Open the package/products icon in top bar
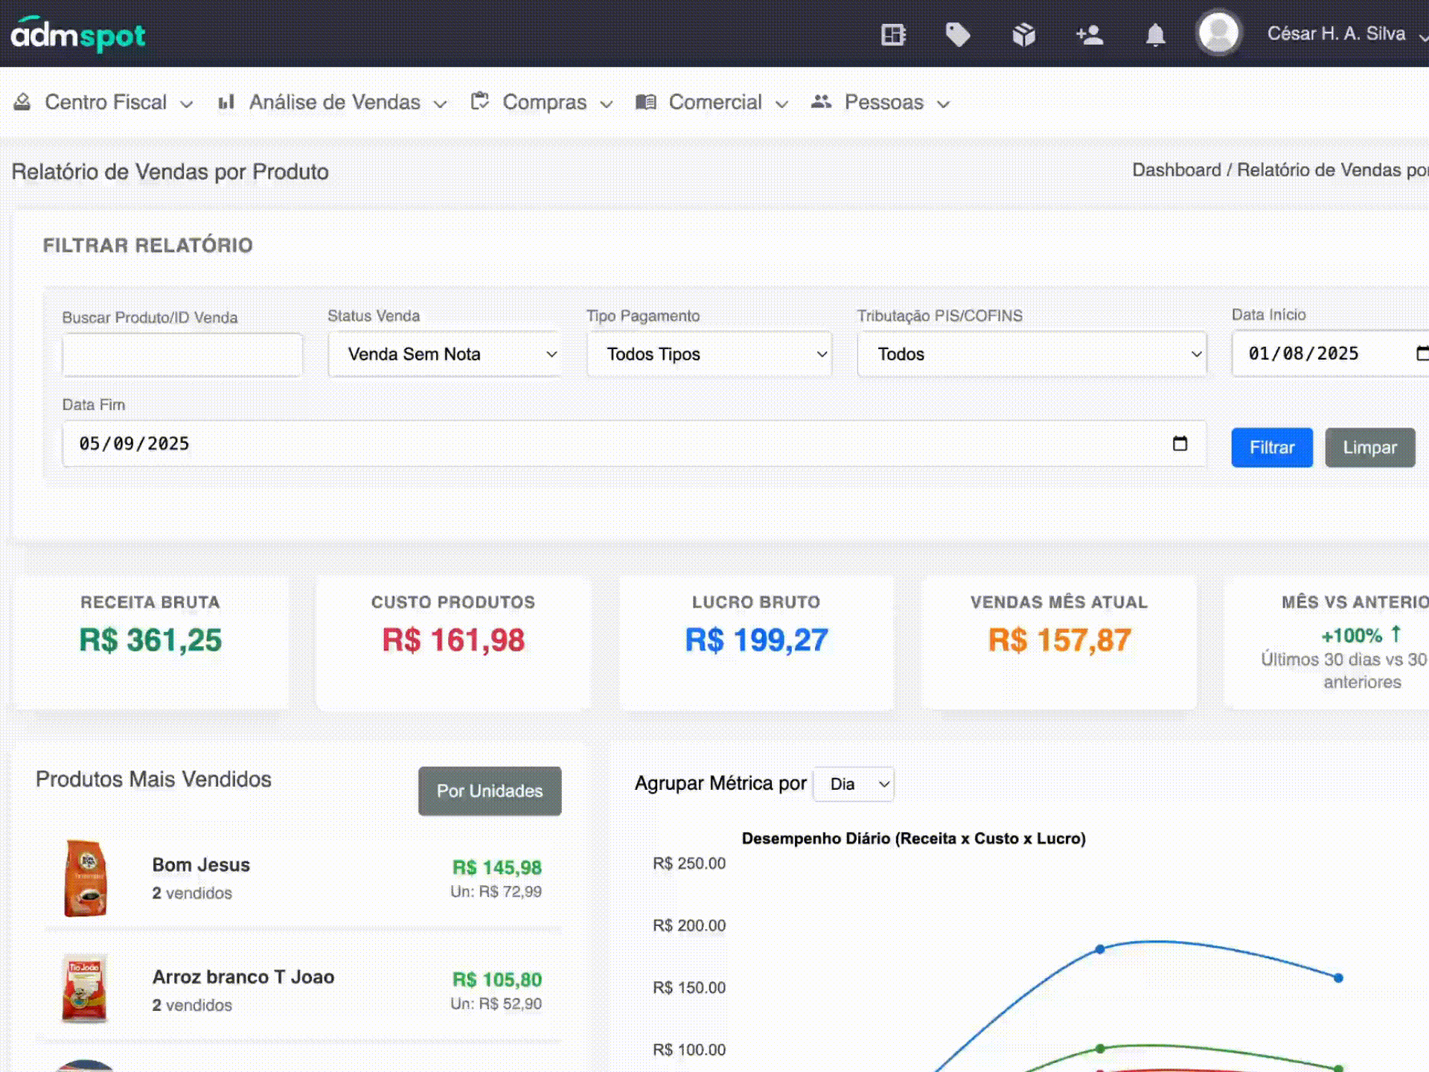This screenshot has width=1429, height=1072. point(1023,34)
